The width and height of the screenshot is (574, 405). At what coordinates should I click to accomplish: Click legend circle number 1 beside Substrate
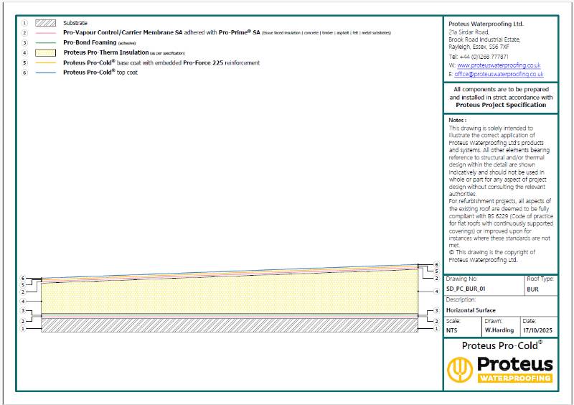point(24,23)
